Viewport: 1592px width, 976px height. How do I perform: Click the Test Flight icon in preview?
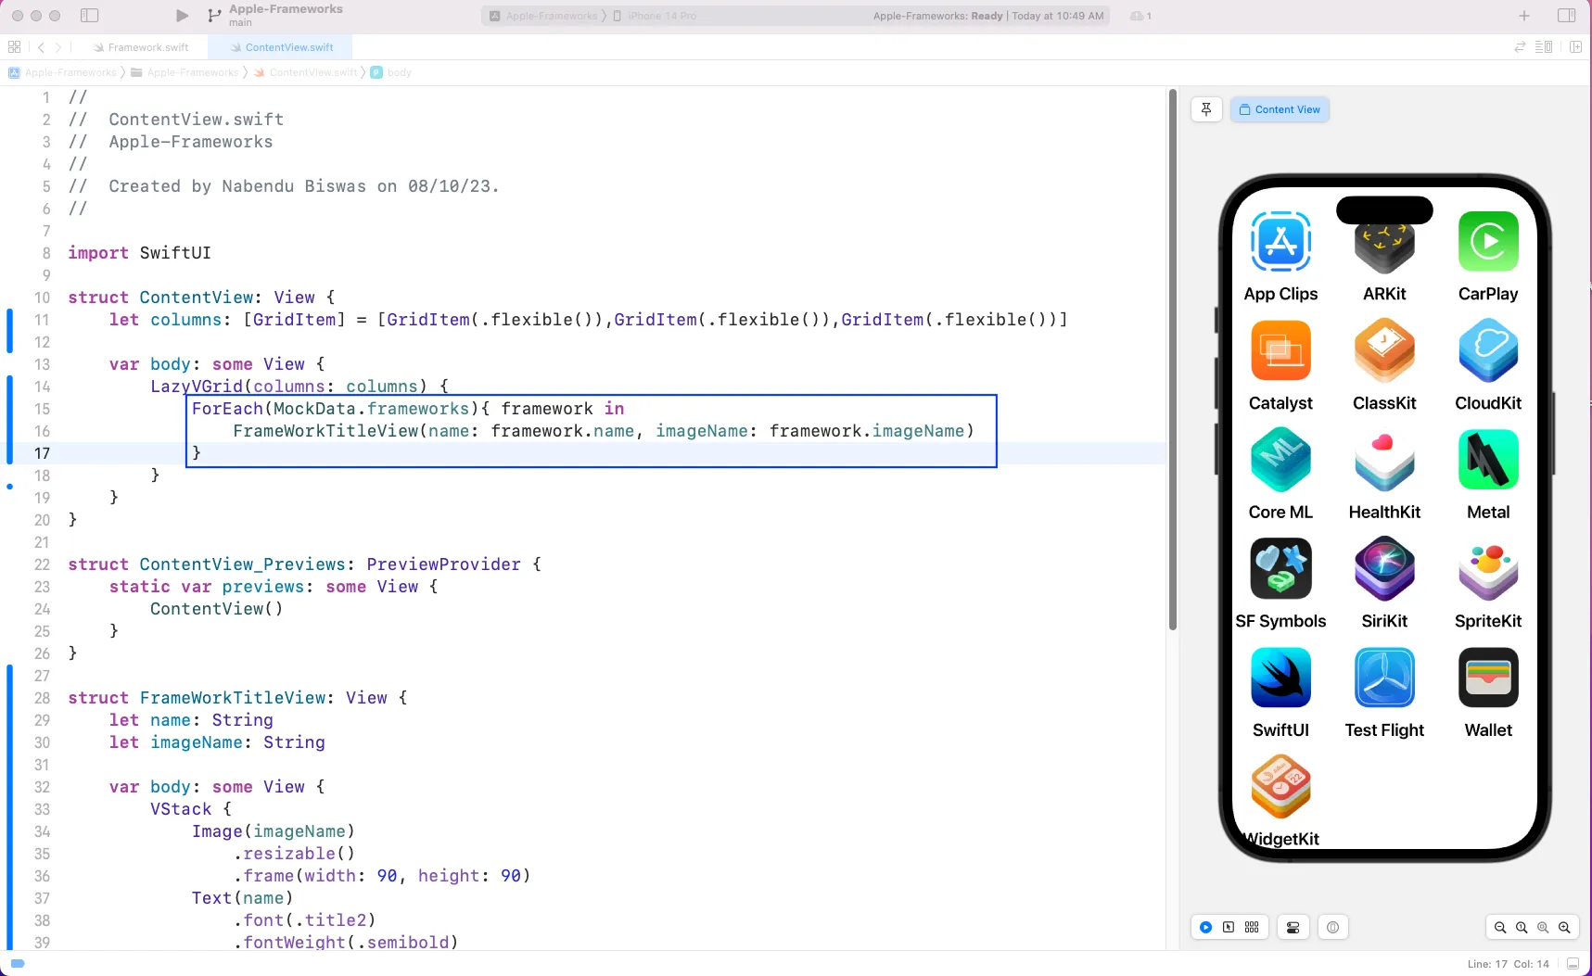pos(1384,678)
